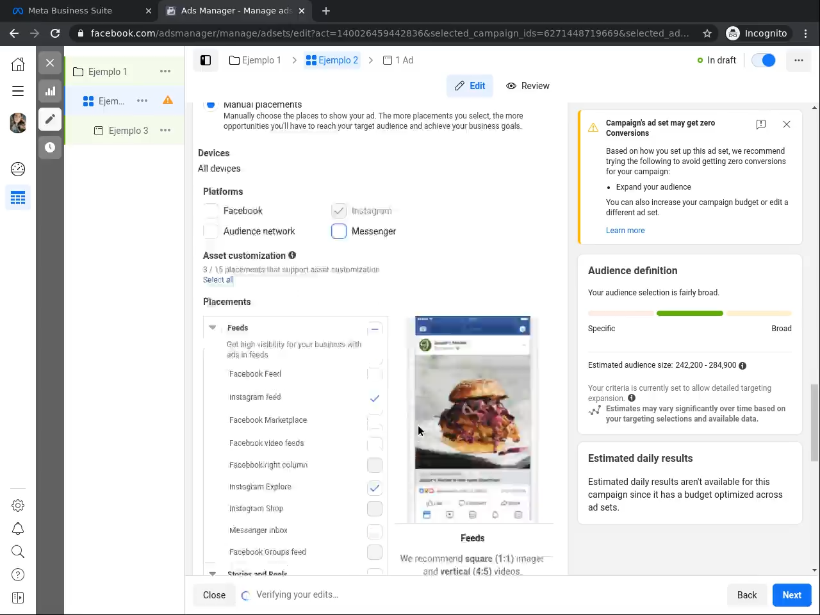
Task: Check the Facebook Marketplace placement
Action: click(x=375, y=421)
